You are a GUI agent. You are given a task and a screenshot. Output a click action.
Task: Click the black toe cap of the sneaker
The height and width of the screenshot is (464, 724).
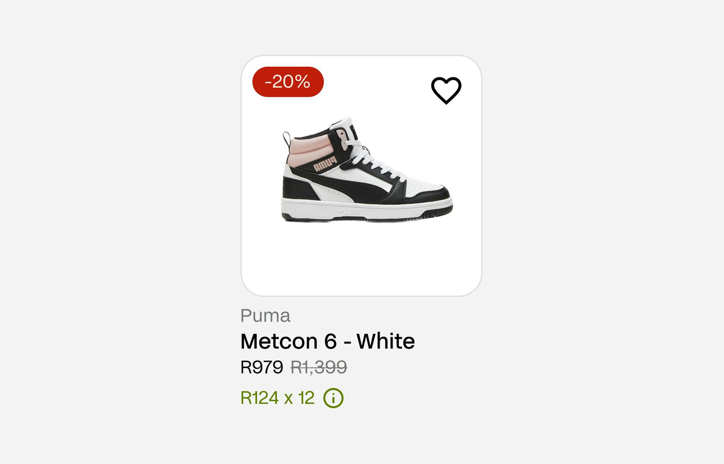(x=432, y=196)
